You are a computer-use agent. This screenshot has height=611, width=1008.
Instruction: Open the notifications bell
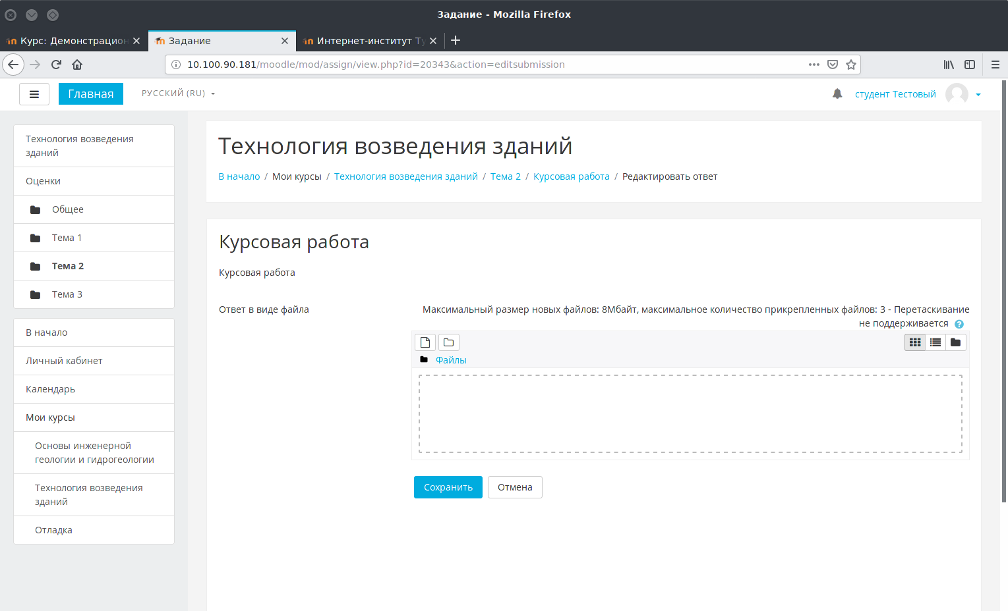pos(837,94)
